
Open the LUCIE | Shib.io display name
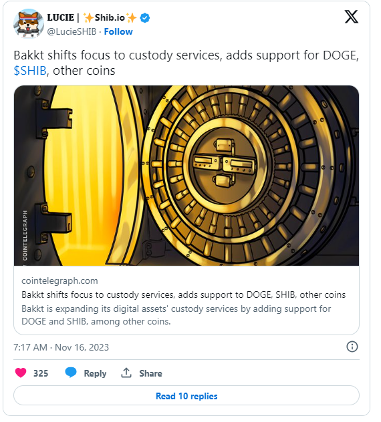point(92,18)
